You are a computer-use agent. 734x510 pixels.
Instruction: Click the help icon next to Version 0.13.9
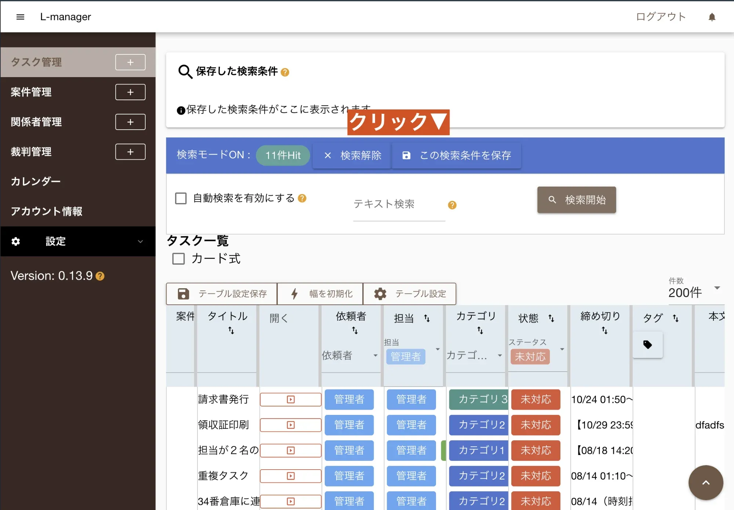(100, 276)
